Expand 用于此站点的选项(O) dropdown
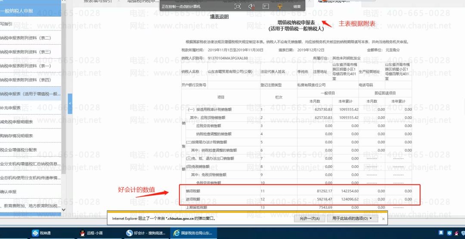Viewport: 465px width, 239px height. coord(352,218)
